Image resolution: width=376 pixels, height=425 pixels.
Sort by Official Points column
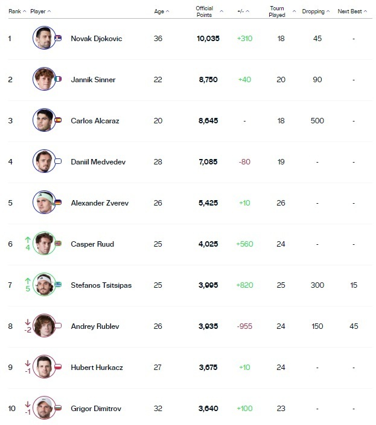tap(209, 11)
